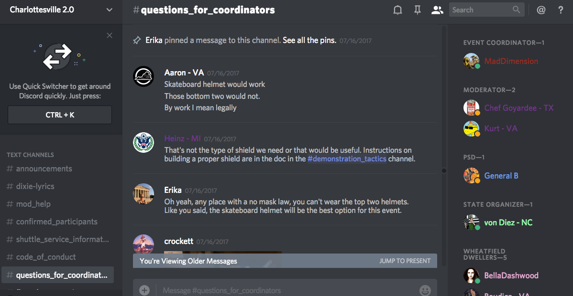Click MadDimension's avatar in member list
573x296 pixels.
472,61
